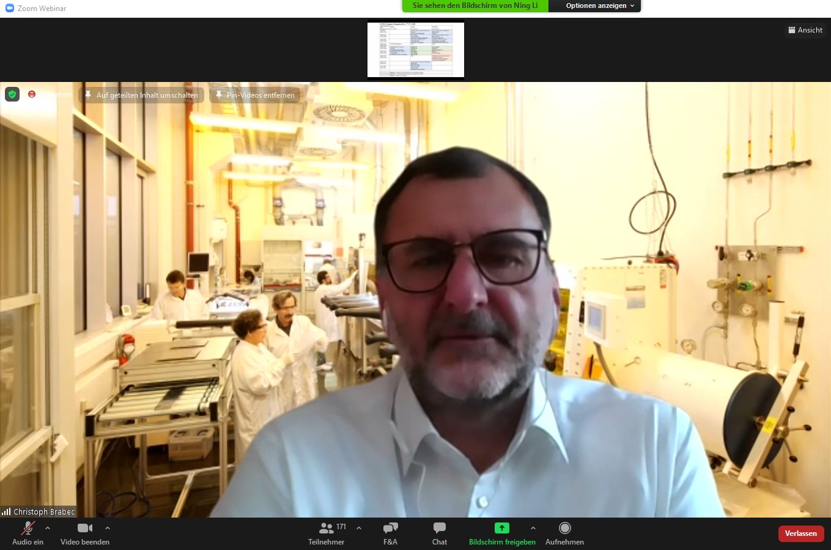Stop camera using Video beenden

pos(84,529)
